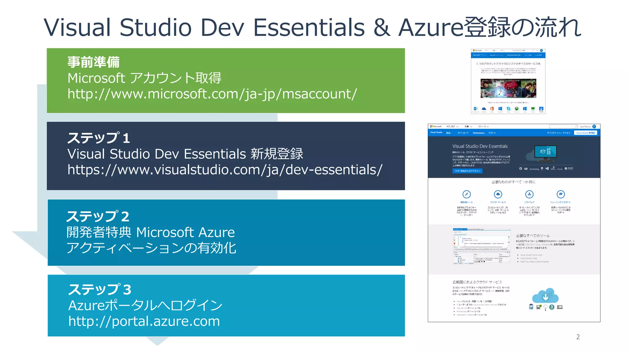Click the Visual Studio site search field

(562, 127)
